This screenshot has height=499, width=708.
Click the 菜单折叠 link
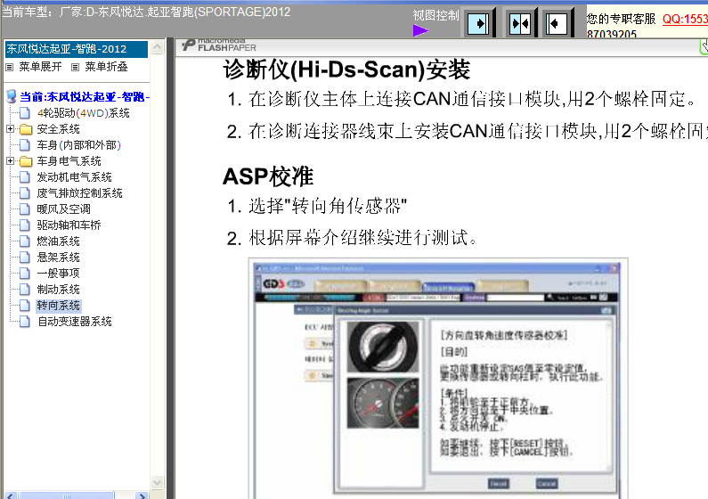click(x=106, y=67)
